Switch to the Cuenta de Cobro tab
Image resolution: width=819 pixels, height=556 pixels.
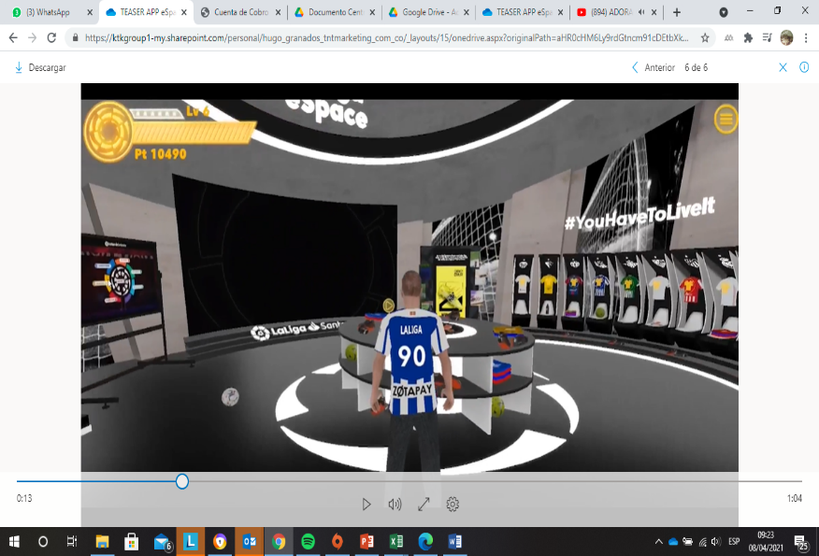[x=241, y=12]
